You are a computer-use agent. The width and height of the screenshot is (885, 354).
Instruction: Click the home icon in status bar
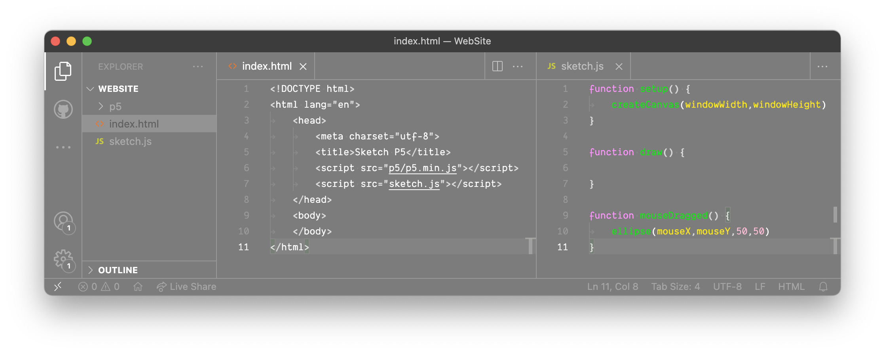tap(138, 287)
